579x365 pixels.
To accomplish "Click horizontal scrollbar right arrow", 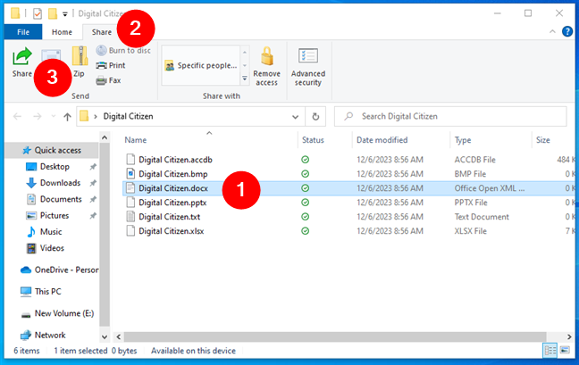I will [x=569, y=336].
